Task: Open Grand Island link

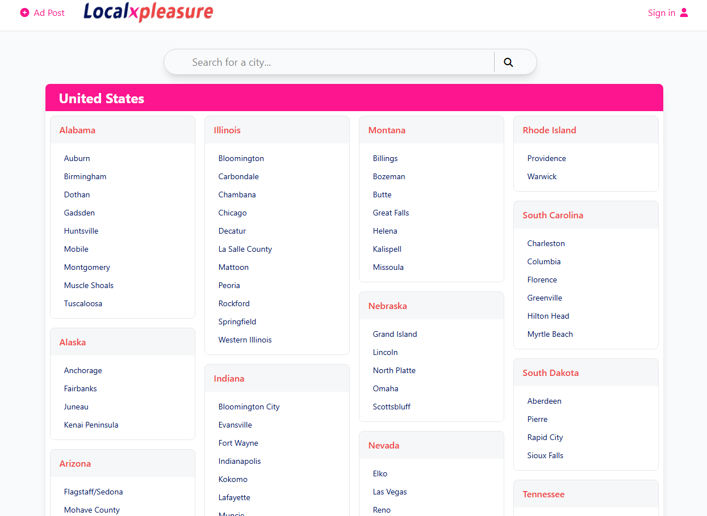Action: [x=395, y=334]
